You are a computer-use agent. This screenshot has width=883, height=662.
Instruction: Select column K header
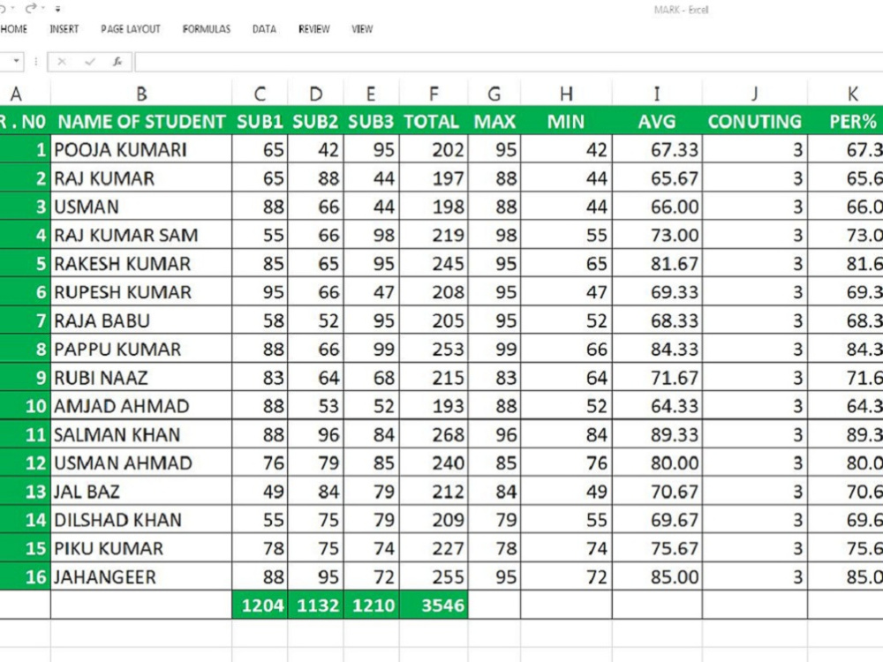click(x=853, y=94)
